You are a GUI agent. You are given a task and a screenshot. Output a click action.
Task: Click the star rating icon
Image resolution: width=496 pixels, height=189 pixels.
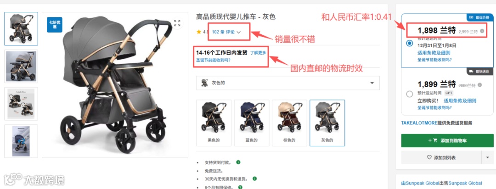(199, 32)
